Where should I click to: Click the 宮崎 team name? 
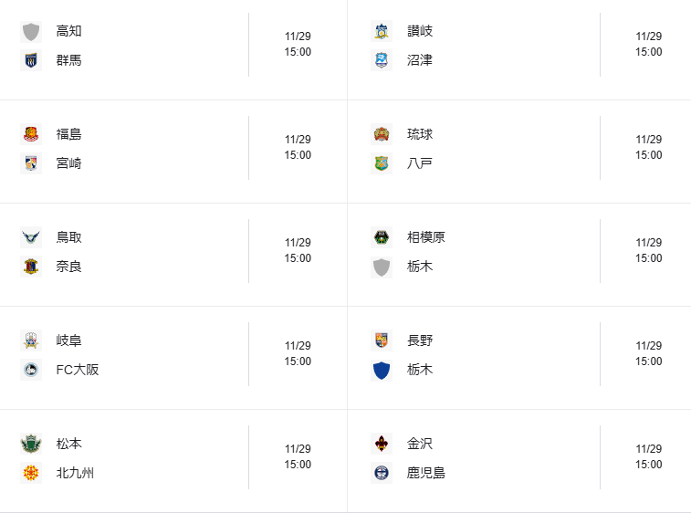(68, 163)
